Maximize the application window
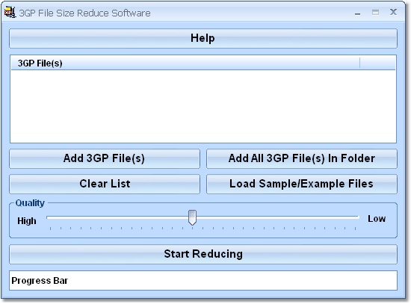This screenshot has height=304, width=411. (375, 12)
